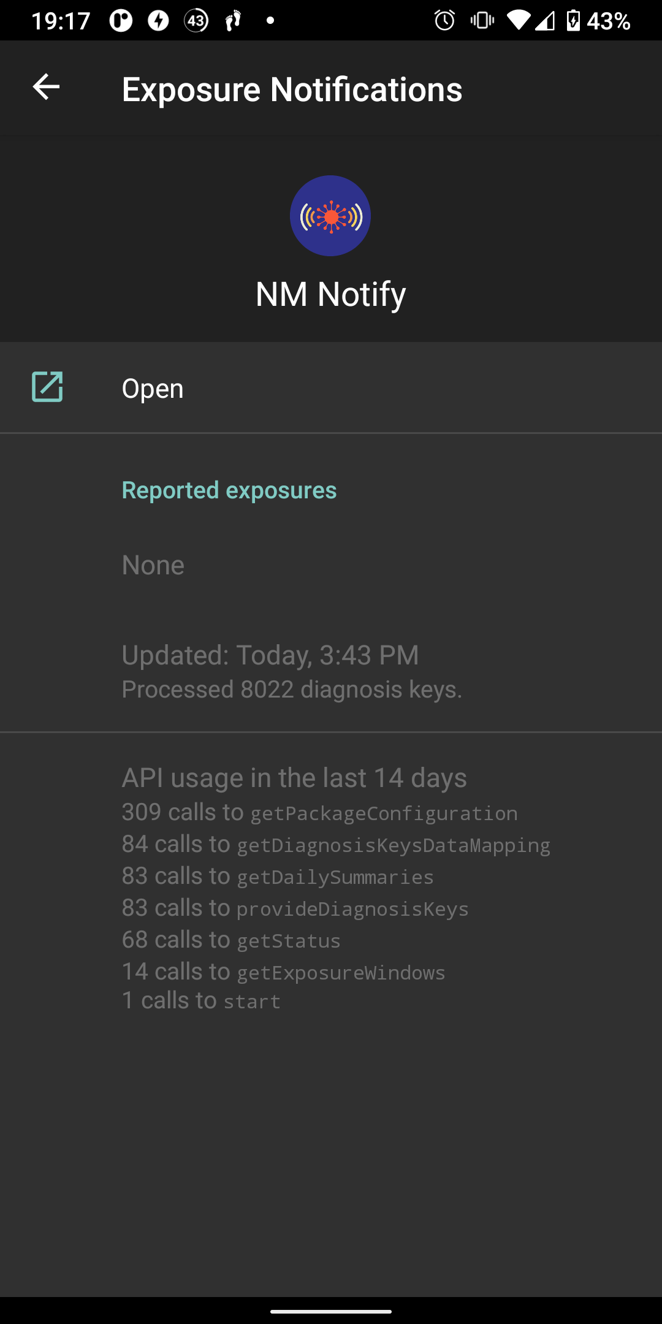Tap the NM Notify app icon
Image resolution: width=662 pixels, height=1324 pixels.
330,215
